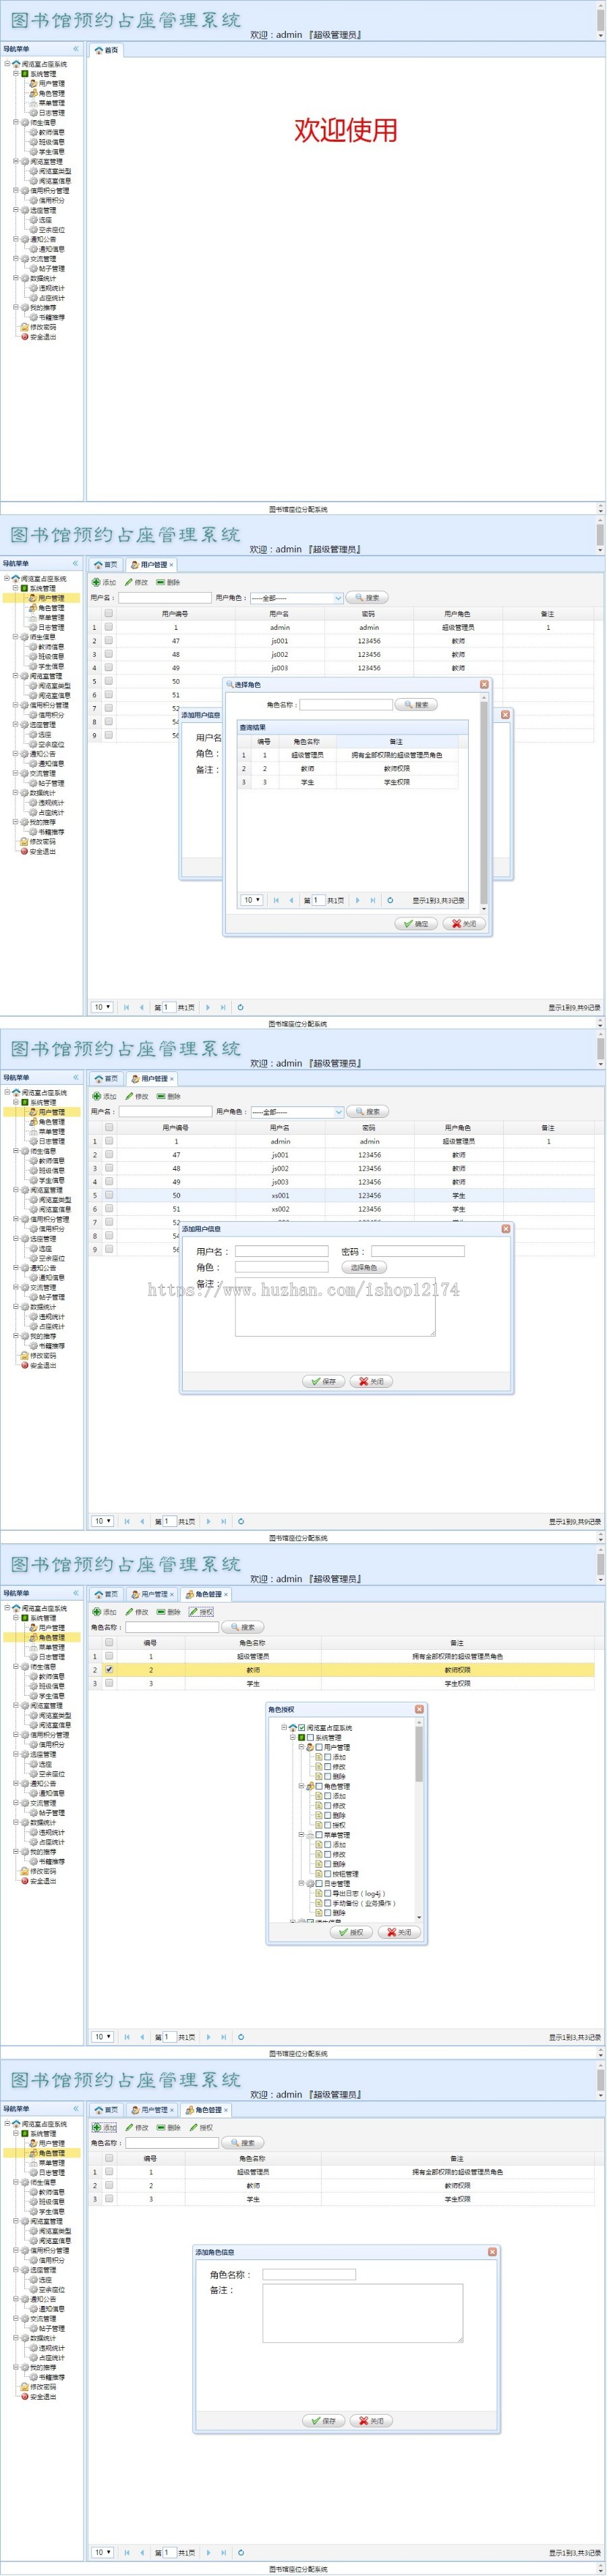The width and height of the screenshot is (607, 2576).
Task: Check 日志管理 checkbox in 角色授权 tree
Action: click(x=320, y=1884)
